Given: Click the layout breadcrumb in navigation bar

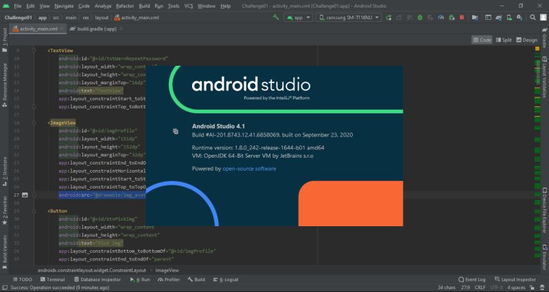Looking at the screenshot, I should click(102, 18).
